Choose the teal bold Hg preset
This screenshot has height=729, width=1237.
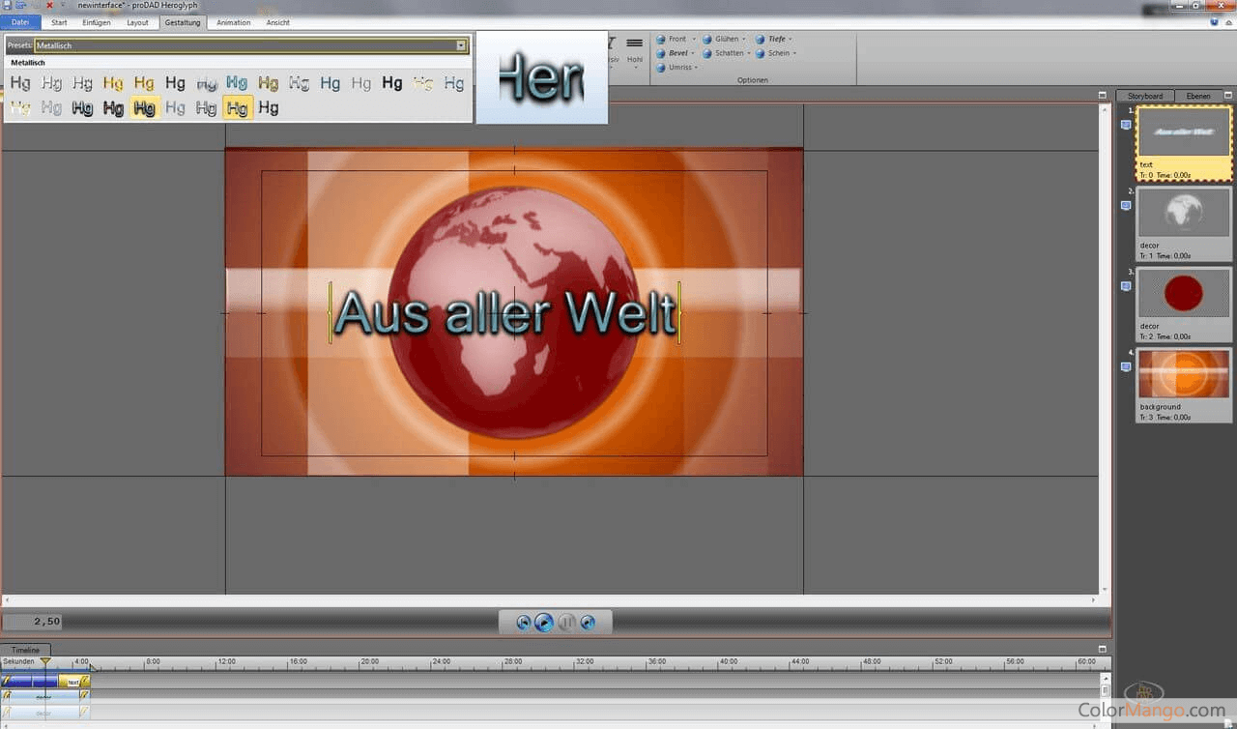(x=237, y=83)
